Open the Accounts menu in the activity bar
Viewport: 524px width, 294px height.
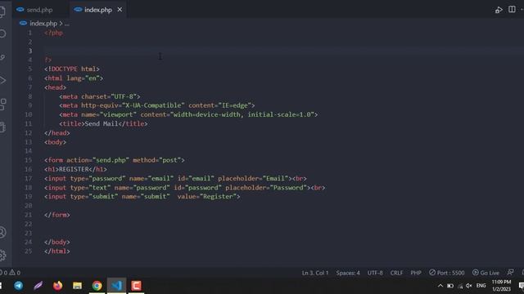pyautogui.click(x=2, y=232)
